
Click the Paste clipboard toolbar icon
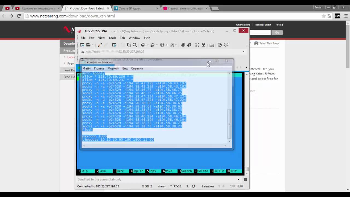click(129, 45)
